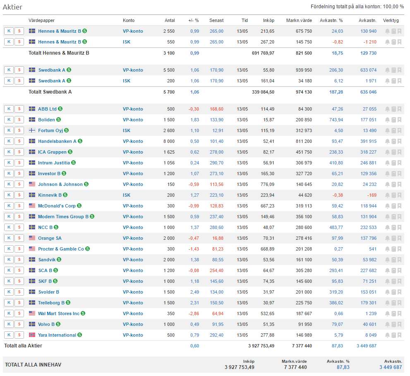Open the notebook icon for Johnson & Johnson
This screenshot has height=376, width=410.
(393, 184)
